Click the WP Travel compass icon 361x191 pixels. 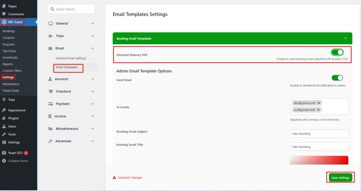pyautogui.click(x=4, y=22)
